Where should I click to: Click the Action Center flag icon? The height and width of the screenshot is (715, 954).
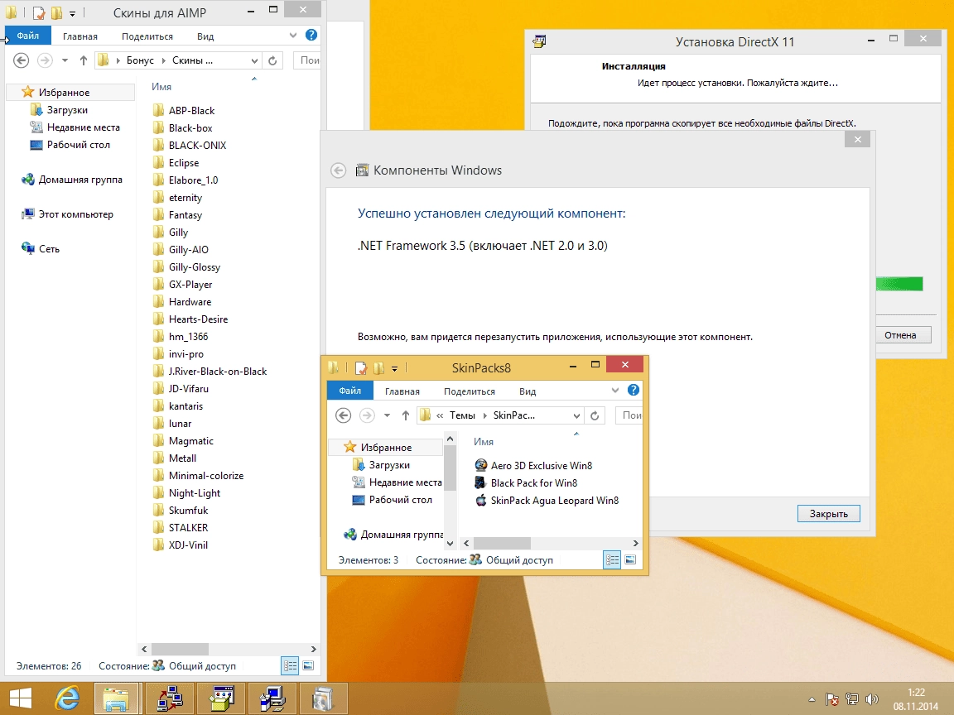click(832, 699)
